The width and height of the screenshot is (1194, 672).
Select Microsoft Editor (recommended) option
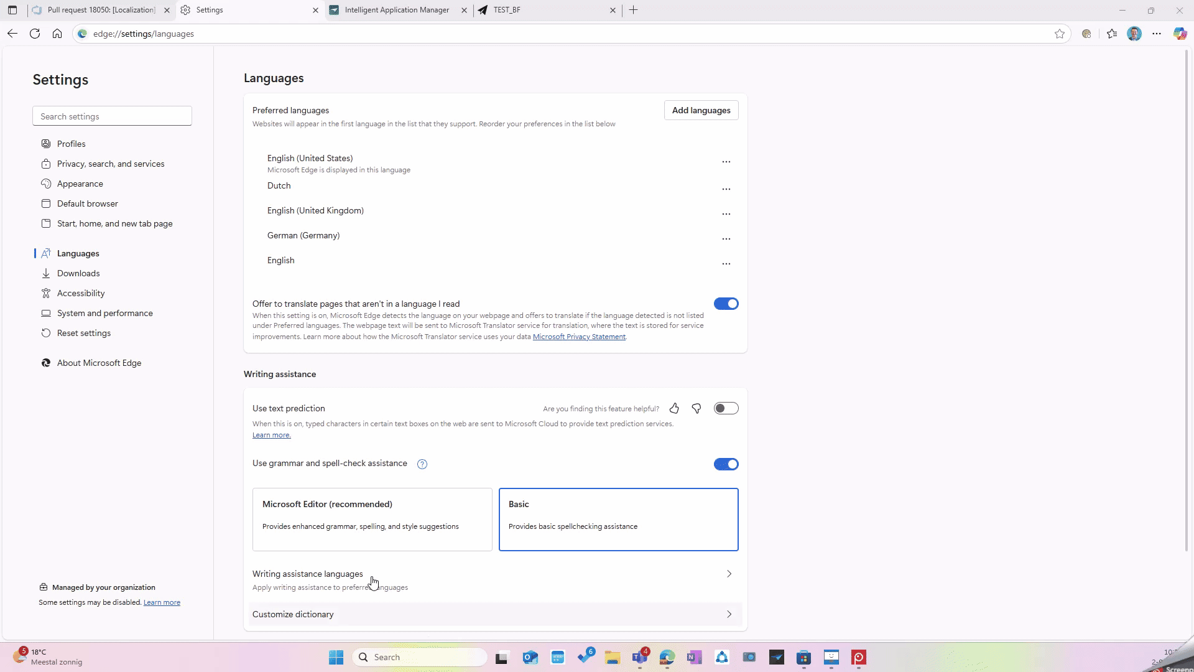coord(372,520)
